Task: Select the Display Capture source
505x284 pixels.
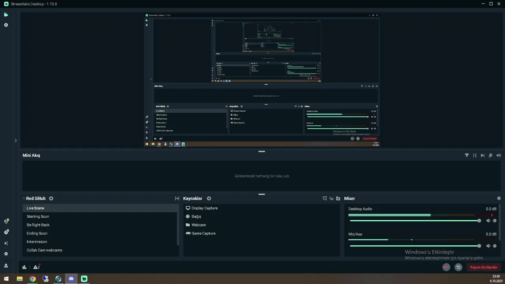Action: tap(262, 208)
